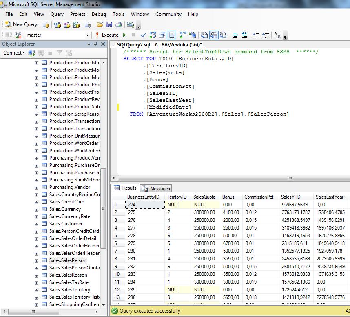Parse the query with the checkmark icon
The height and width of the screenshot is (317, 350).
tap(143, 35)
